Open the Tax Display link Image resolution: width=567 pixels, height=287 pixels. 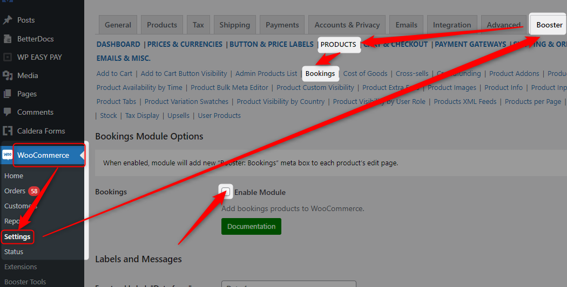click(x=142, y=116)
